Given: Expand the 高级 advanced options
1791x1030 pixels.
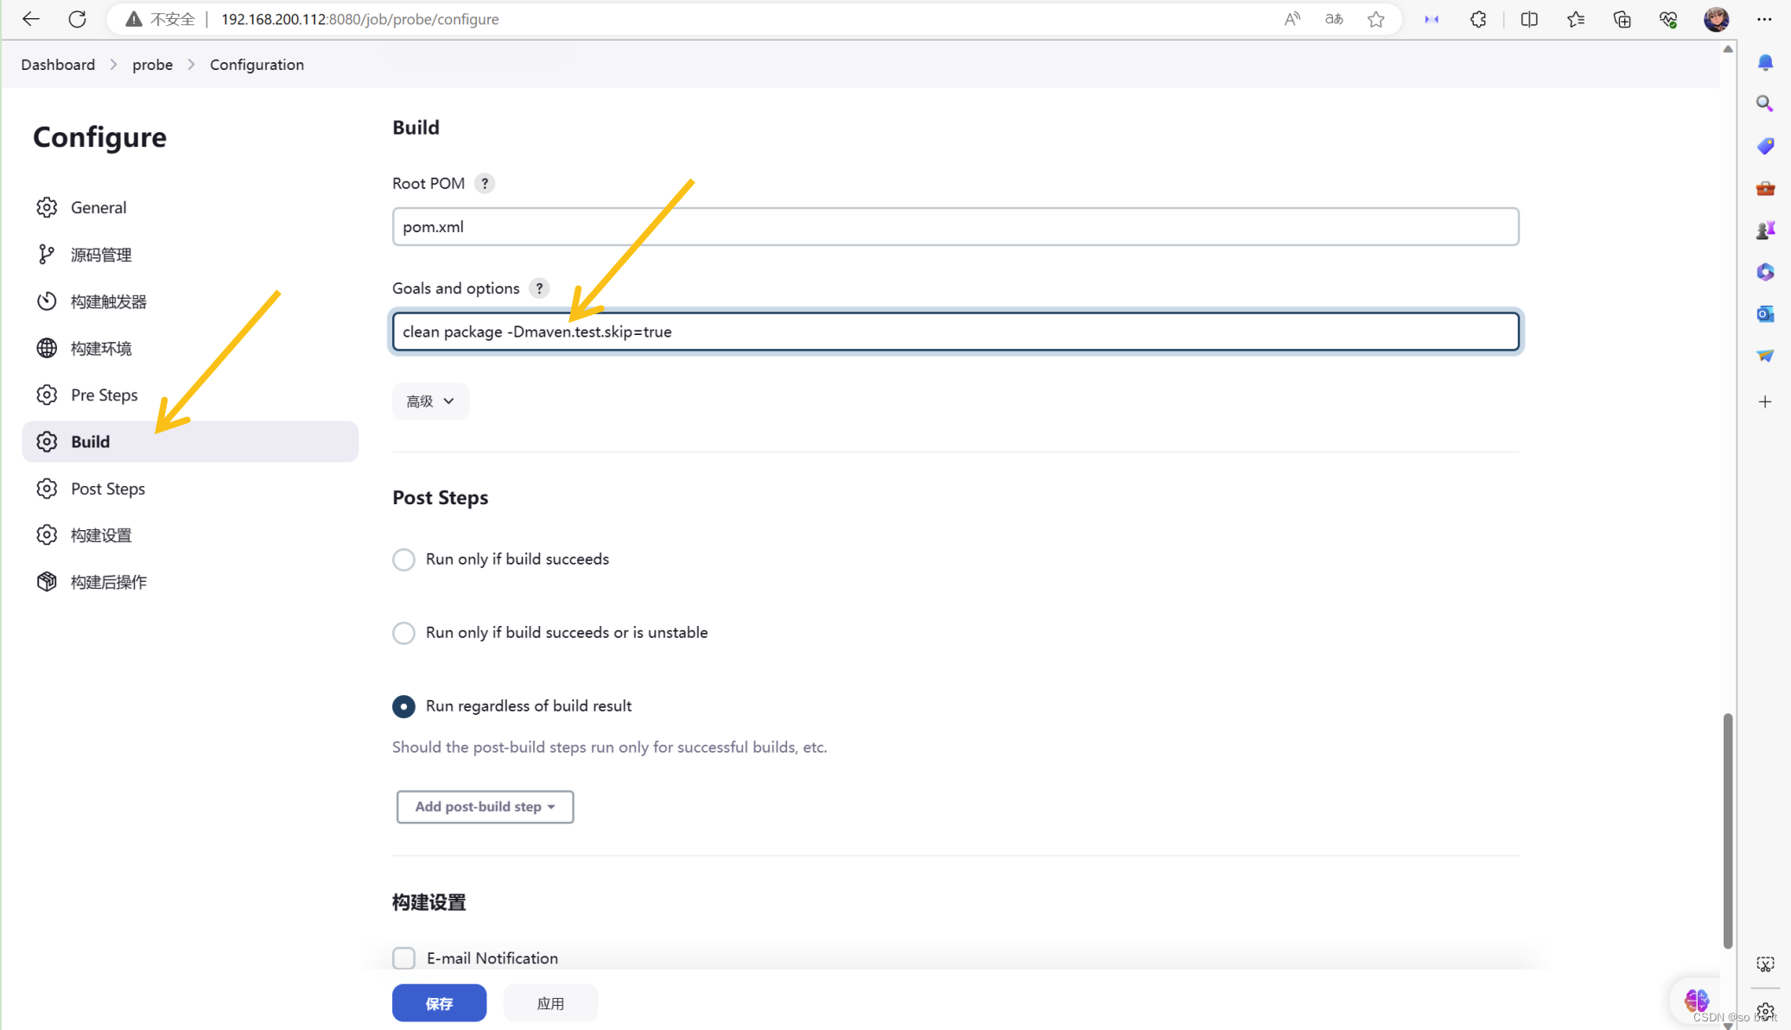Looking at the screenshot, I should 430,401.
